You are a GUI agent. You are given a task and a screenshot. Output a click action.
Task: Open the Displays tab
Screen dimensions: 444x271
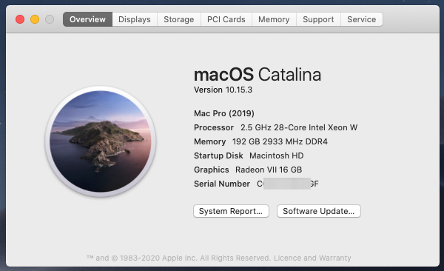pyautogui.click(x=135, y=19)
